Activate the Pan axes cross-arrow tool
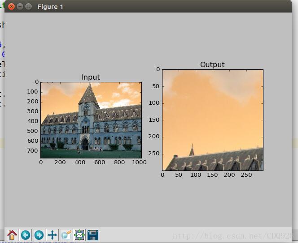 click(x=53, y=235)
